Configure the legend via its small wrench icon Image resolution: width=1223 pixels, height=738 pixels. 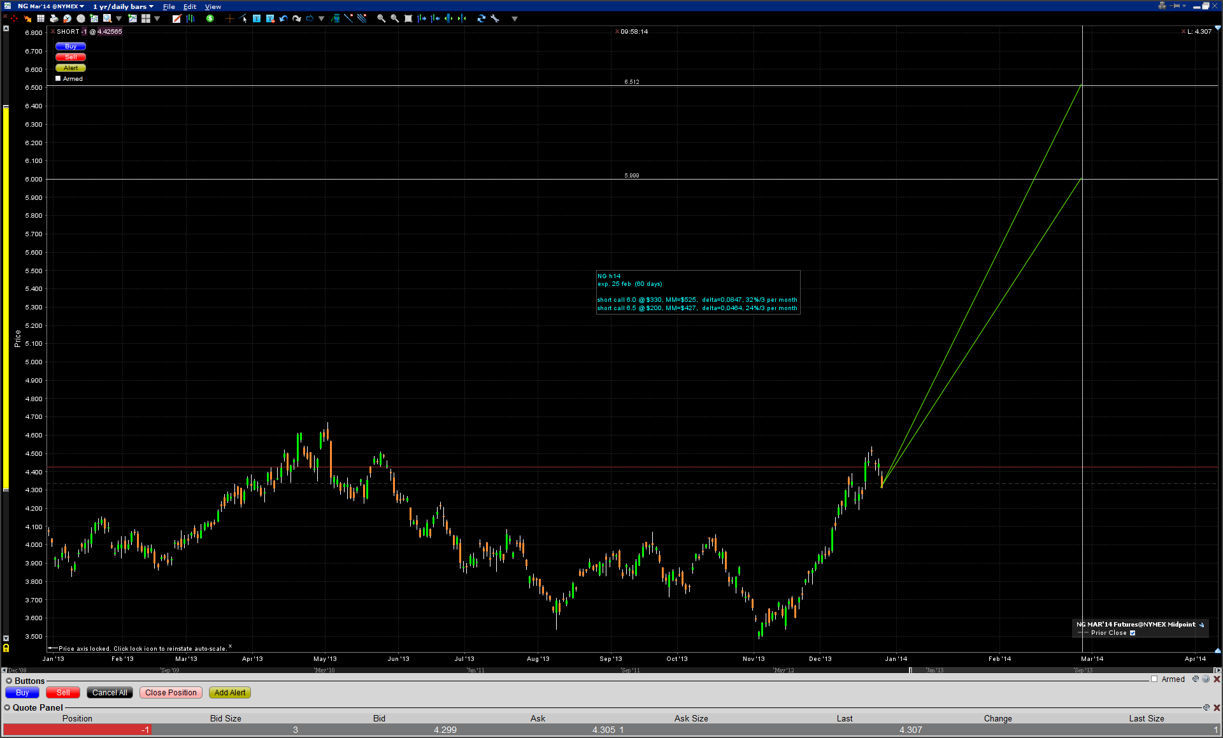(1202, 625)
